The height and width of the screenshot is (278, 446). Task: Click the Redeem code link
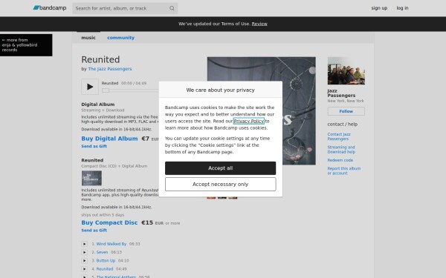[x=340, y=160]
